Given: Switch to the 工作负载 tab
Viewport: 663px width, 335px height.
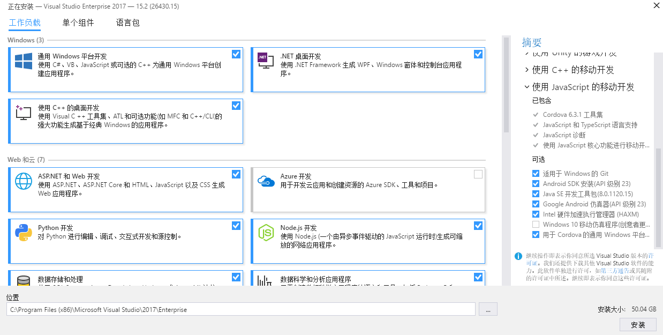Looking at the screenshot, I should click(25, 23).
